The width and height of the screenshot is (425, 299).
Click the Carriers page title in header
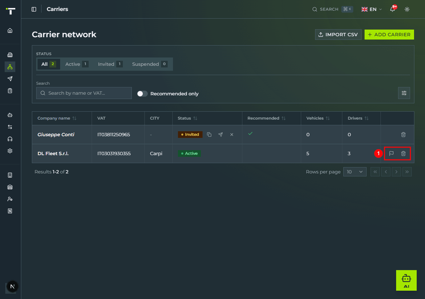57,9
